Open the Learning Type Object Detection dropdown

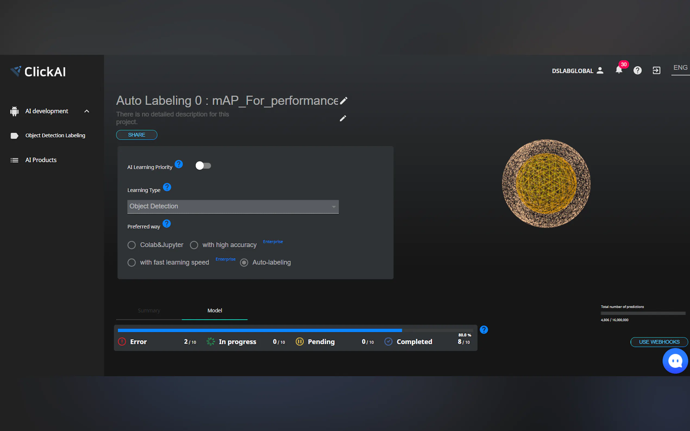click(233, 206)
